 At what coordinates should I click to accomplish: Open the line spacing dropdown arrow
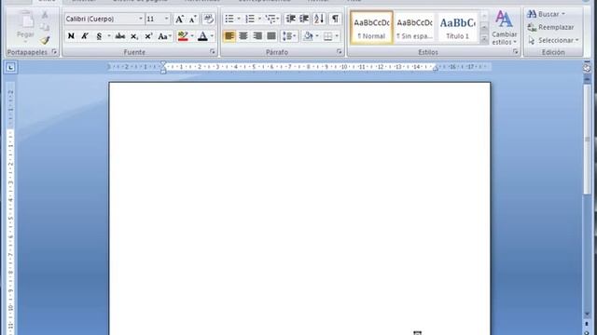(x=295, y=36)
